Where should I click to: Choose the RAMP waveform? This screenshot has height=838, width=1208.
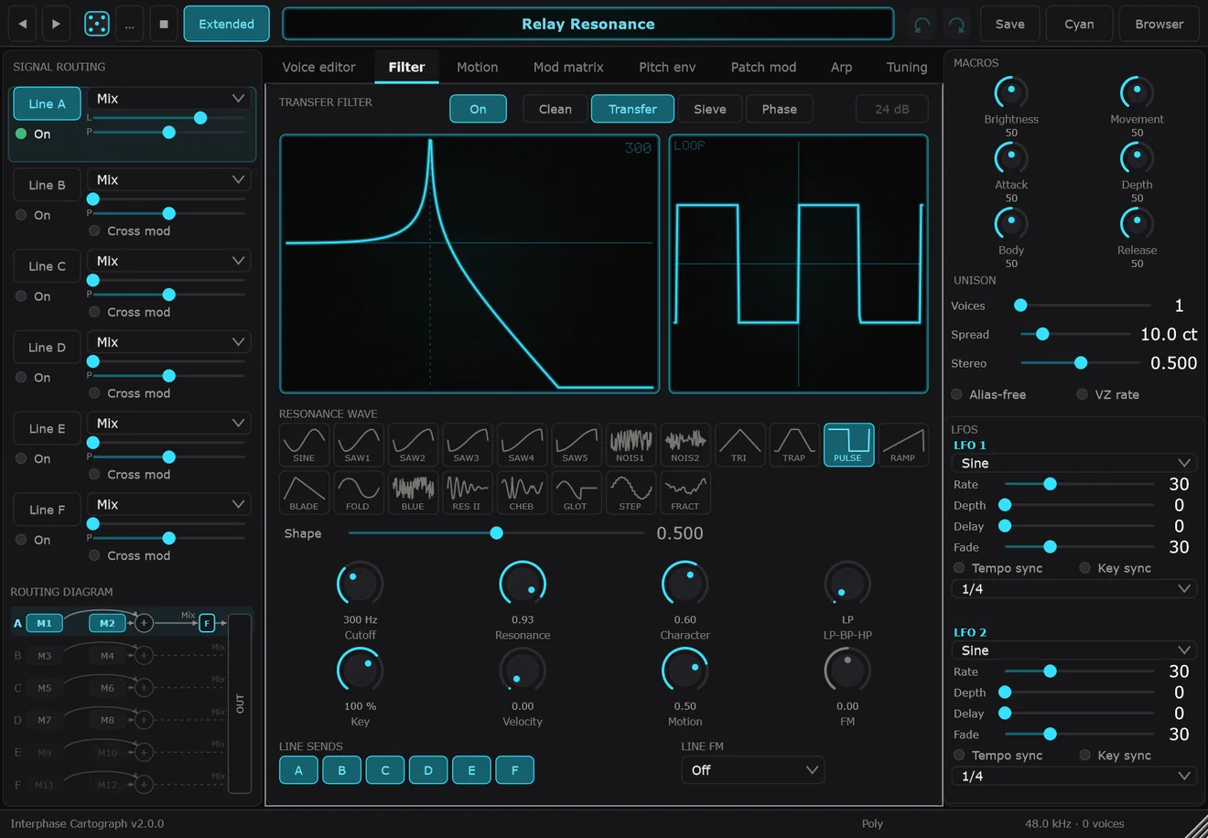[903, 445]
